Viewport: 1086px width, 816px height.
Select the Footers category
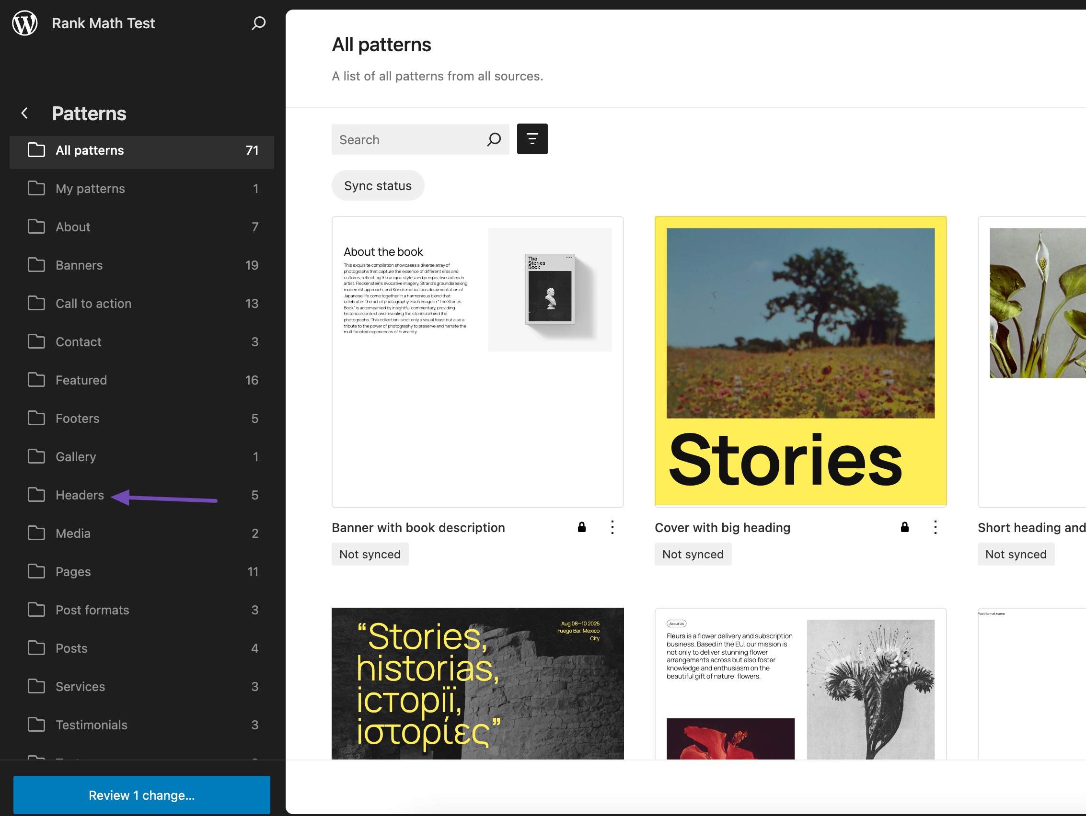(142, 418)
